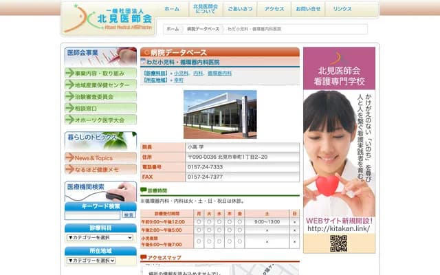Expand the 診療科目 category dropdown
This screenshot has height=275, width=440.
coord(100,238)
